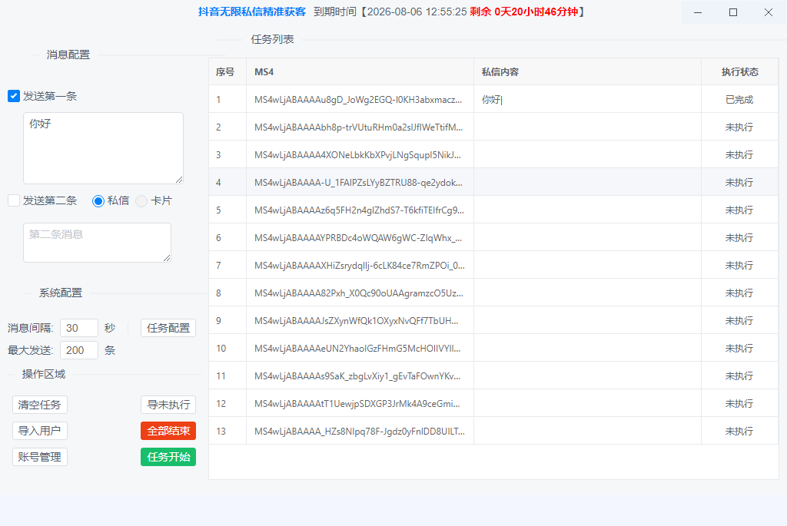Screen dimensions: 787x526
Task: Minimize the application window
Action: coord(698,12)
